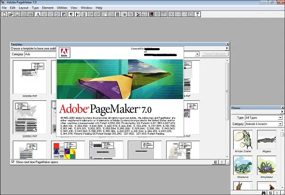The height and width of the screenshot is (195, 285).
Task: Open Character Specs with the A icon
Action: (x=38, y=14)
